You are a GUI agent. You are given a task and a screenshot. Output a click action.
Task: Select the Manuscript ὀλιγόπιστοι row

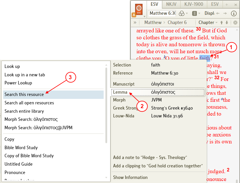158,84
